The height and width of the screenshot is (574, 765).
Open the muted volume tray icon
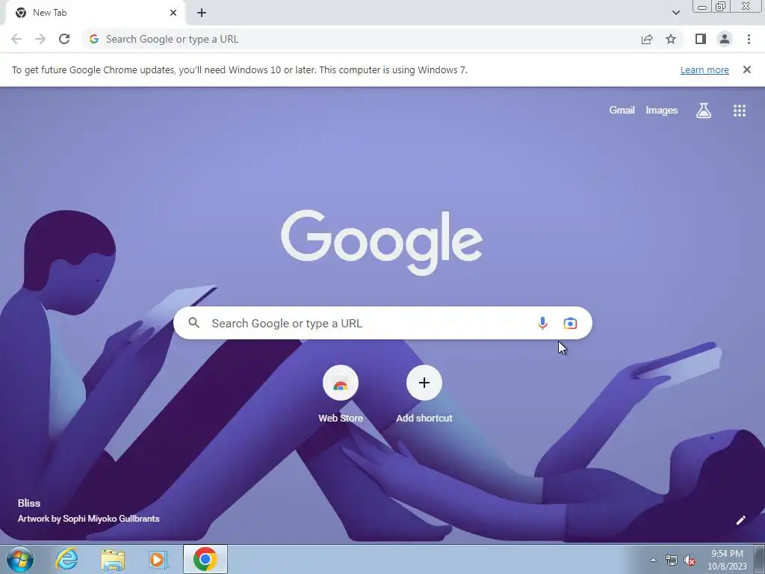690,560
